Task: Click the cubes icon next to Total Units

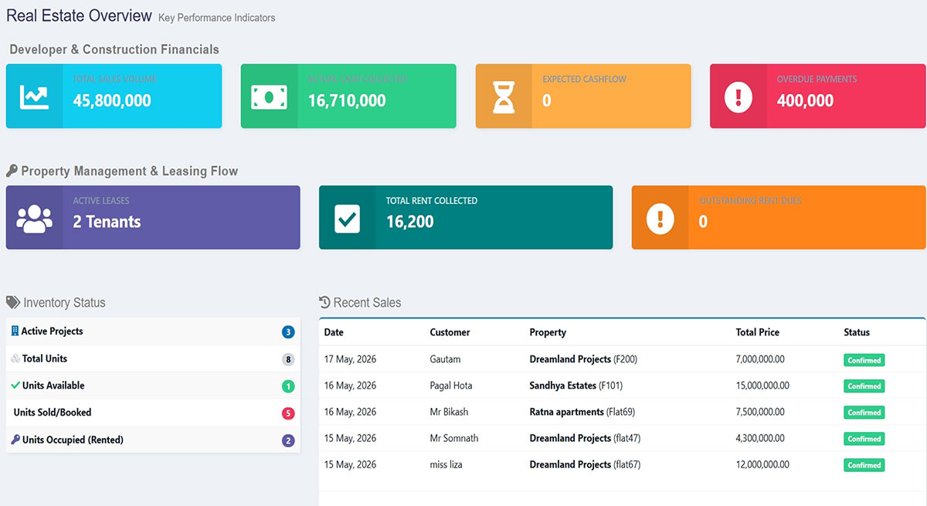Action: point(15,358)
